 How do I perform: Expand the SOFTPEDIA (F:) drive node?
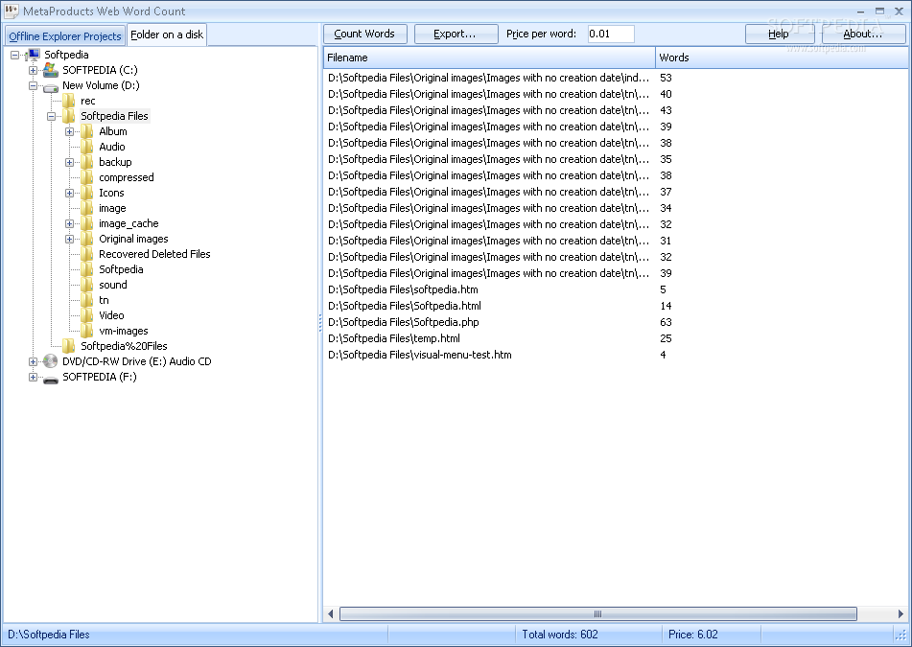tap(34, 378)
